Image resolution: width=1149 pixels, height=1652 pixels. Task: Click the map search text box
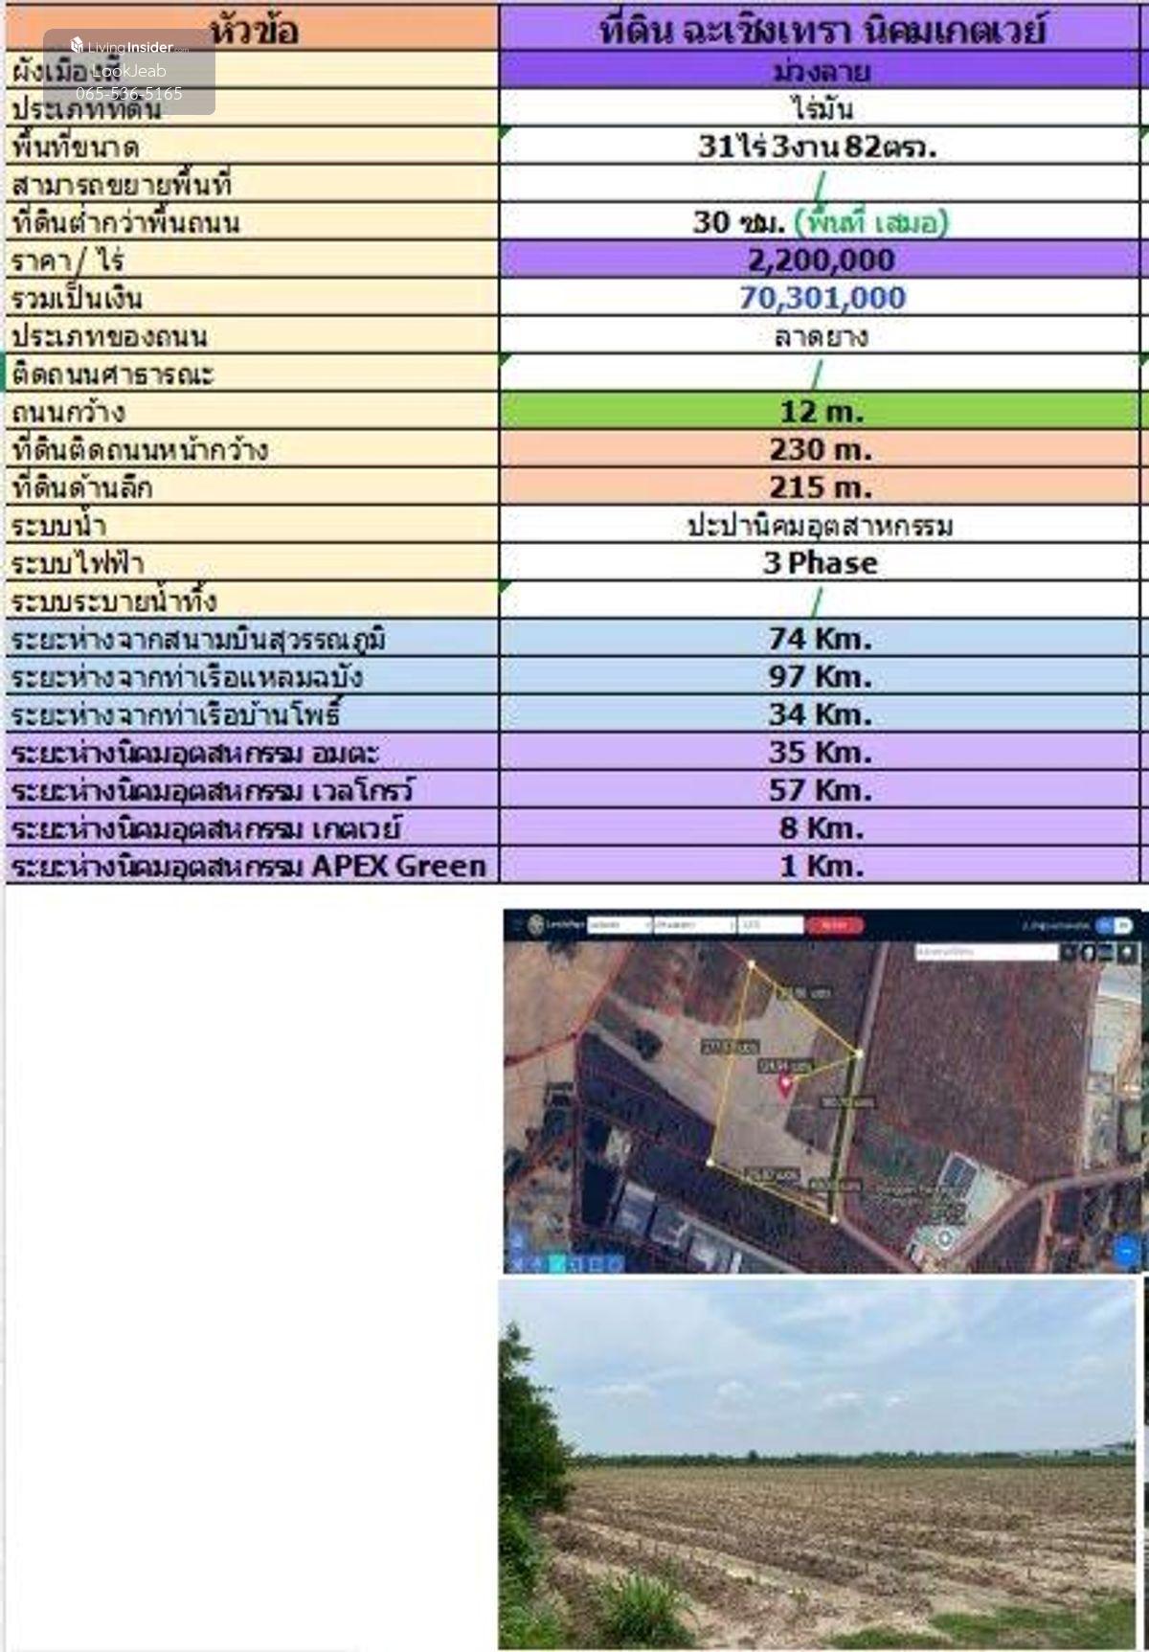(x=985, y=952)
